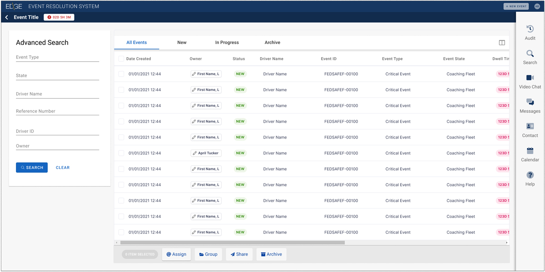Toggle the column layout icon
The width and height of the screenshot is (545, 272).
tap(502, 43)
